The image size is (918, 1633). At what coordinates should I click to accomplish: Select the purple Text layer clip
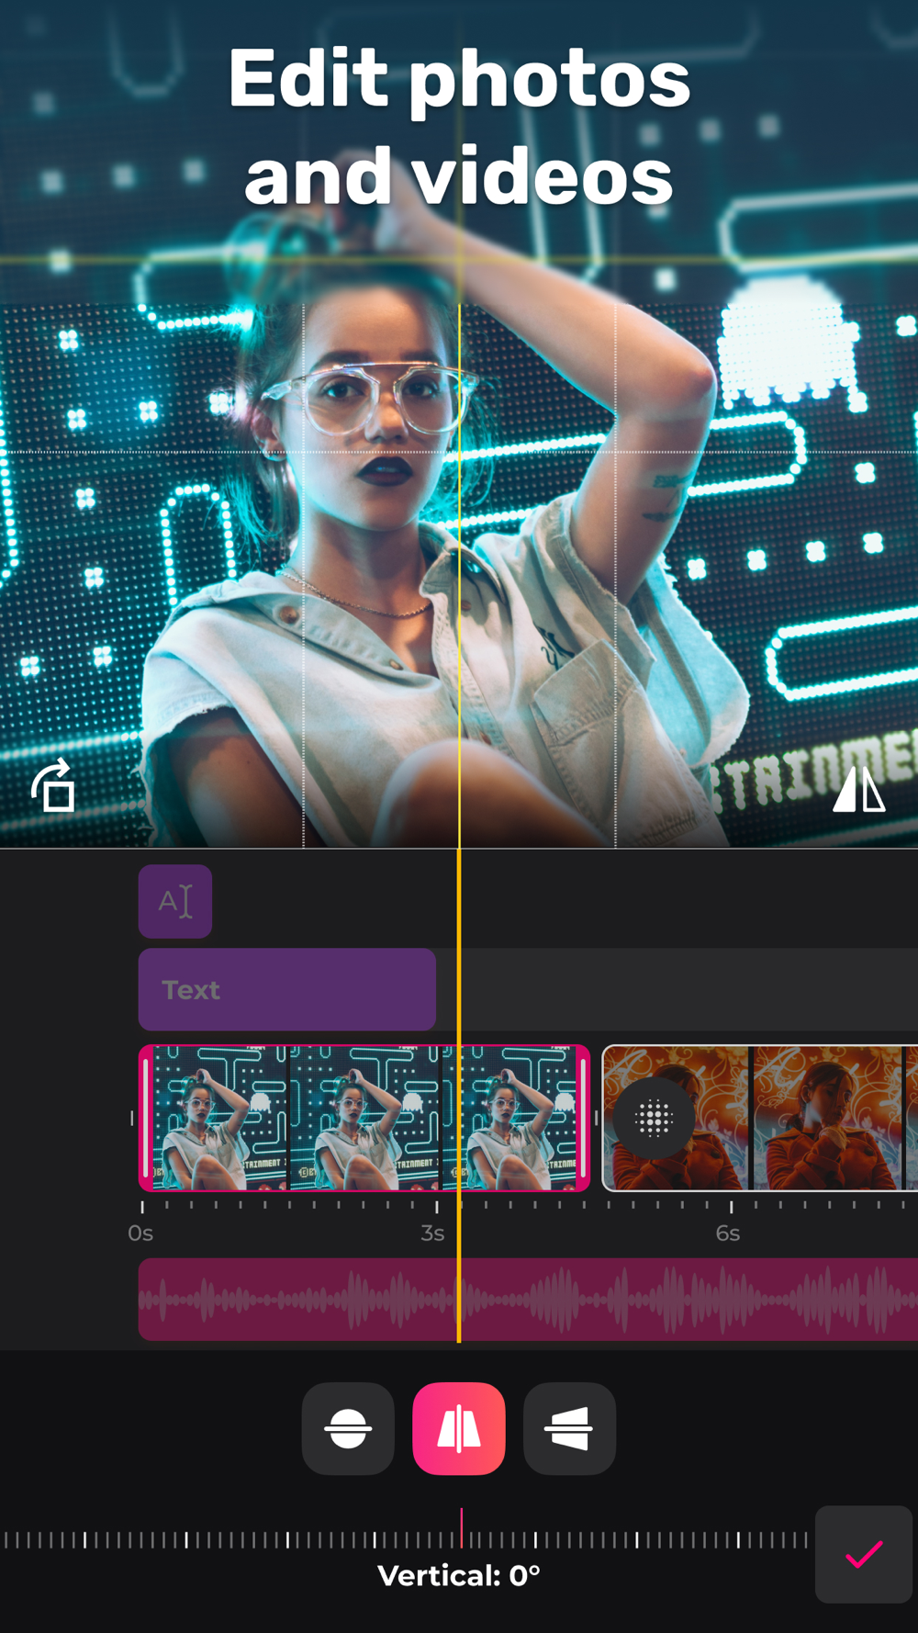coord(287,989)
